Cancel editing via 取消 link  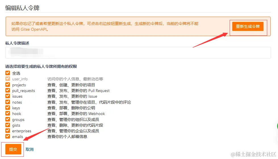30,149
